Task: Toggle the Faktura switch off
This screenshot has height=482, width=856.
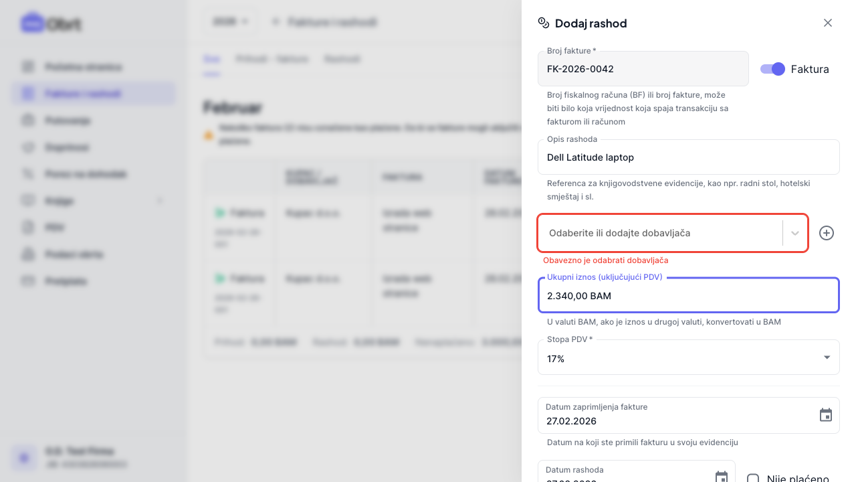Action: pyautogui.click(x=772, y=69)
